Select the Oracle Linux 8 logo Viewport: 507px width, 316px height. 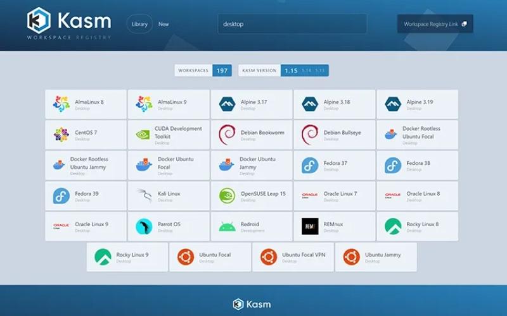pyautogui.click(x=393, y=195)
